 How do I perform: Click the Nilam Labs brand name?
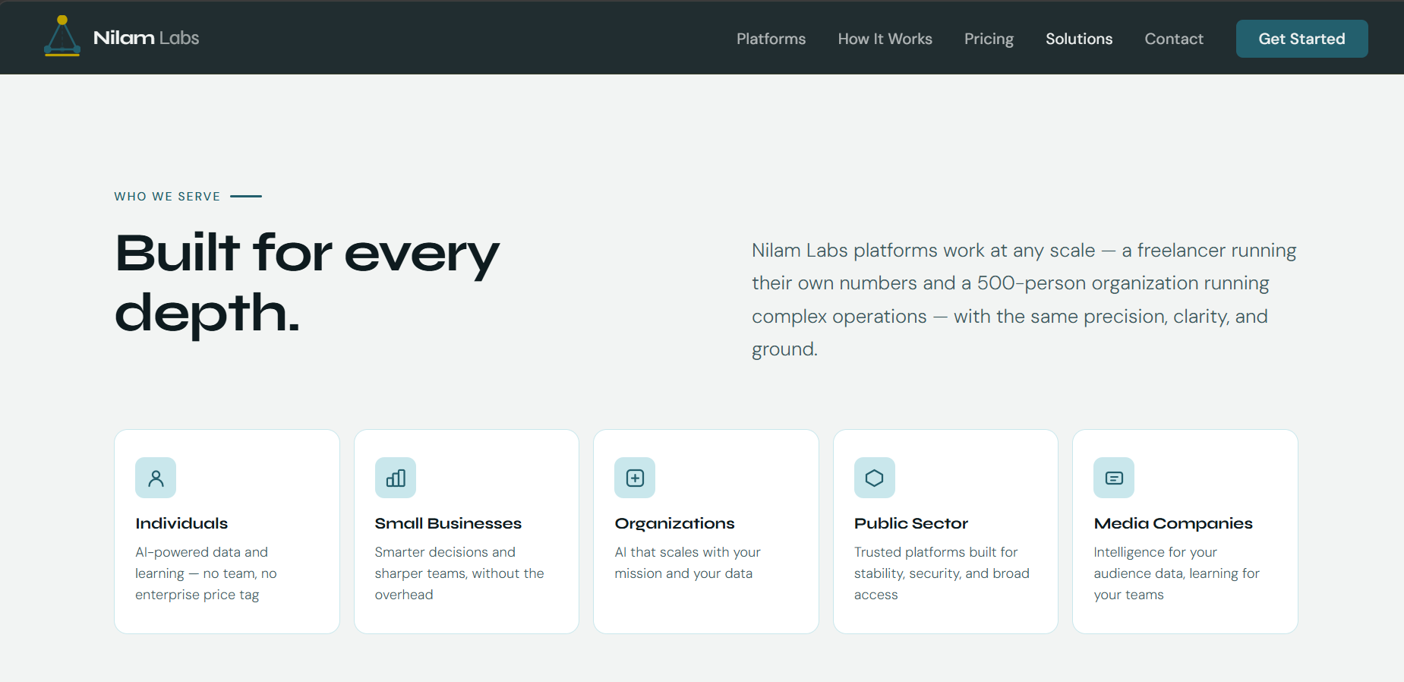(146, 38)
